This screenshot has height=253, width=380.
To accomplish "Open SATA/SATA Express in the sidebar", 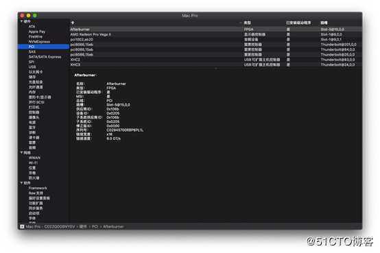I will click(x=45, y=57).
